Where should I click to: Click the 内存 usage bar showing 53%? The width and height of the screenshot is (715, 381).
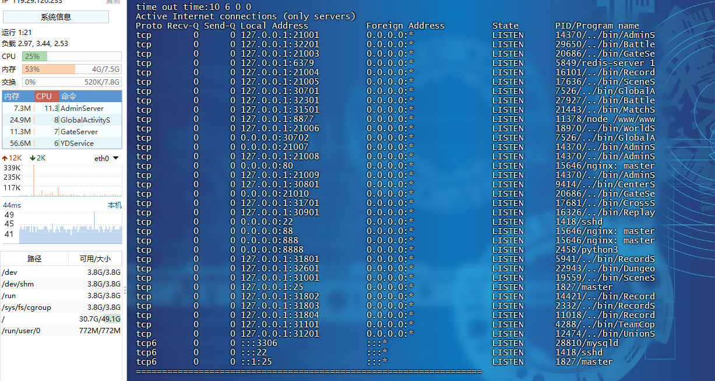72,69
